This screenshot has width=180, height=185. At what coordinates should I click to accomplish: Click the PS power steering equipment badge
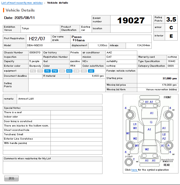click(47, 71)
